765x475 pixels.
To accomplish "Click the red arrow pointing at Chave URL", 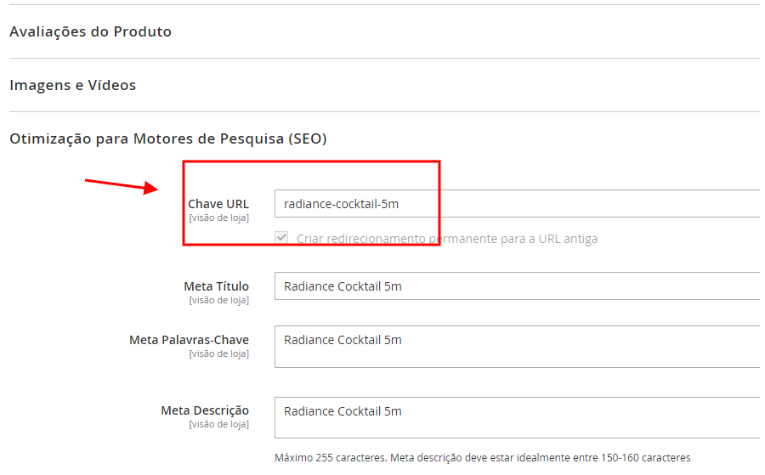I will 122,184.
